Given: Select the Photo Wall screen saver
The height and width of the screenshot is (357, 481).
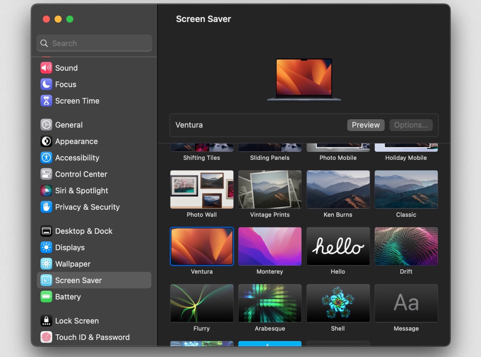Looking at the screenshot, I should 202,189.
